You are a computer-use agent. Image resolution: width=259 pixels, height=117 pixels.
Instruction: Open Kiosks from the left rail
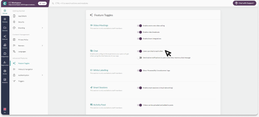(x=5, y=72)
